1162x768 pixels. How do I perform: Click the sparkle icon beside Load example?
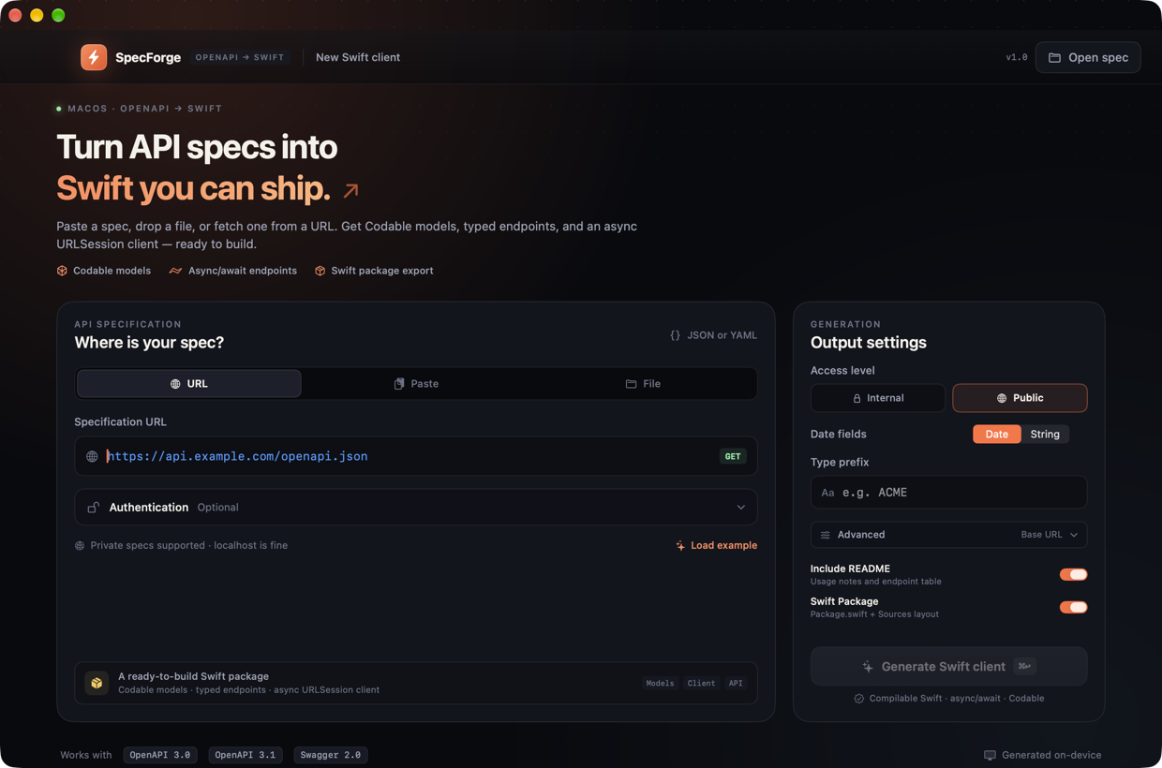point(680,545)
